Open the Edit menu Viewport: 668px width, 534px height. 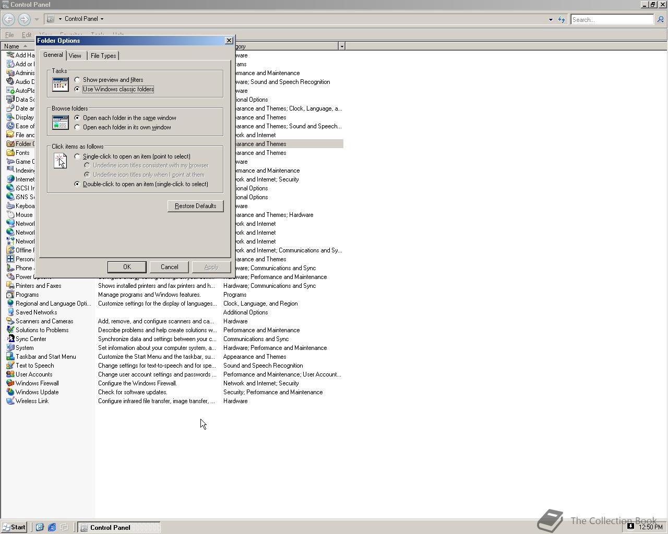click(27, 35)
